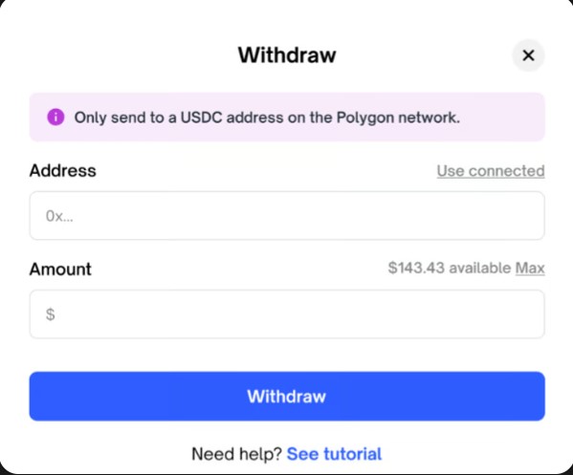The image size is (573, 475).
Task: Click the 0x... placeholder text
Action: point(59,216)
